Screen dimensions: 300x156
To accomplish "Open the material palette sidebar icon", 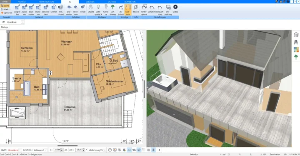I will 296,50.
